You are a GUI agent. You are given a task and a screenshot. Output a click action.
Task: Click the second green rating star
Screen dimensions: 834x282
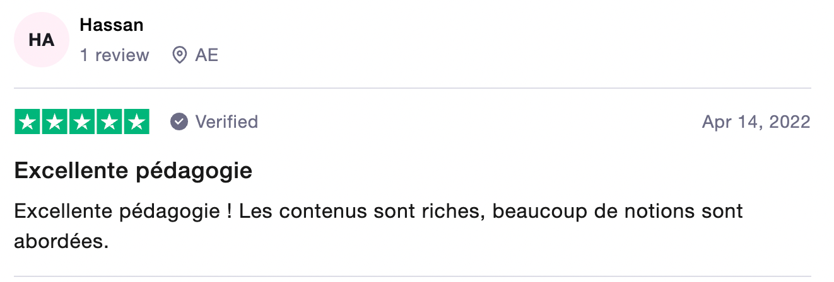click(x=55, y=121)
